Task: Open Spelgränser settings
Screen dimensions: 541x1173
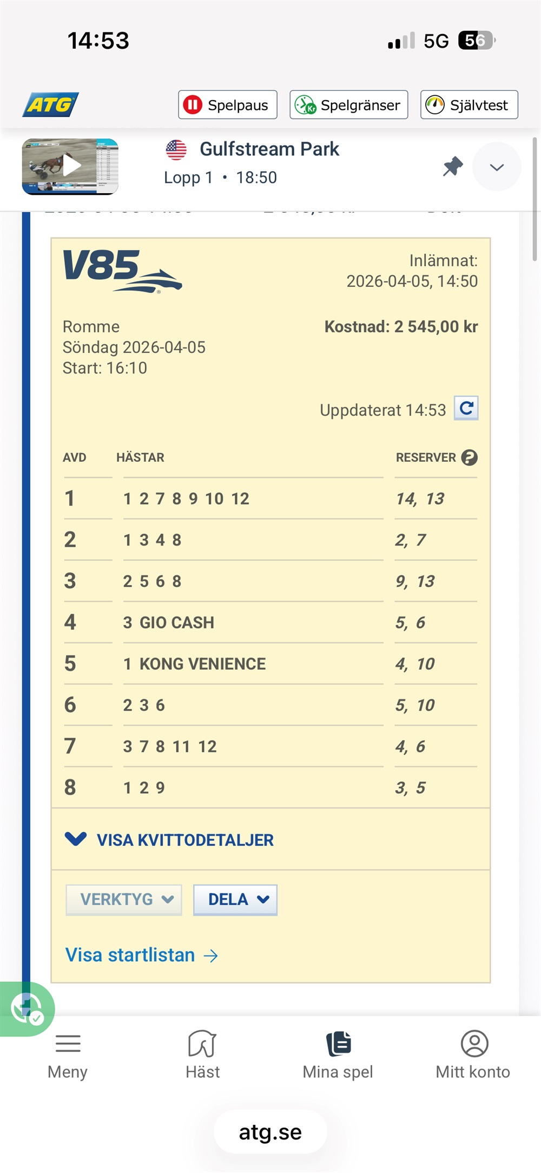Action: coord(349,104)
